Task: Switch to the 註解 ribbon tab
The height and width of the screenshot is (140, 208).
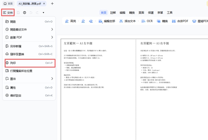Action: 113,13
